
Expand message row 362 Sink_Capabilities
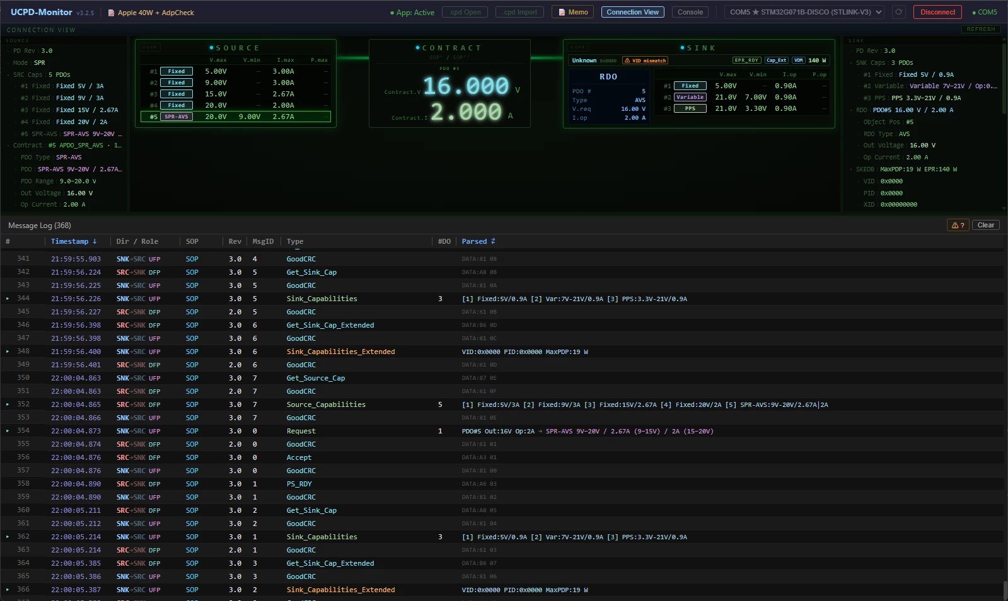[x=8, y=537]
